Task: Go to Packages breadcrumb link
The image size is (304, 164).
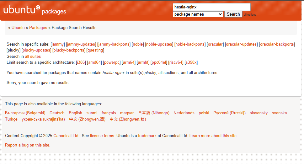Action: pos(38,27)
